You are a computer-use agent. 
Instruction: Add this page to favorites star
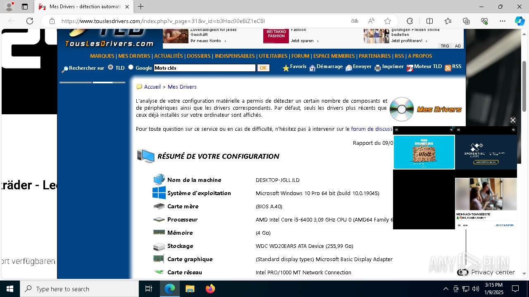click(x=388, y=21)
